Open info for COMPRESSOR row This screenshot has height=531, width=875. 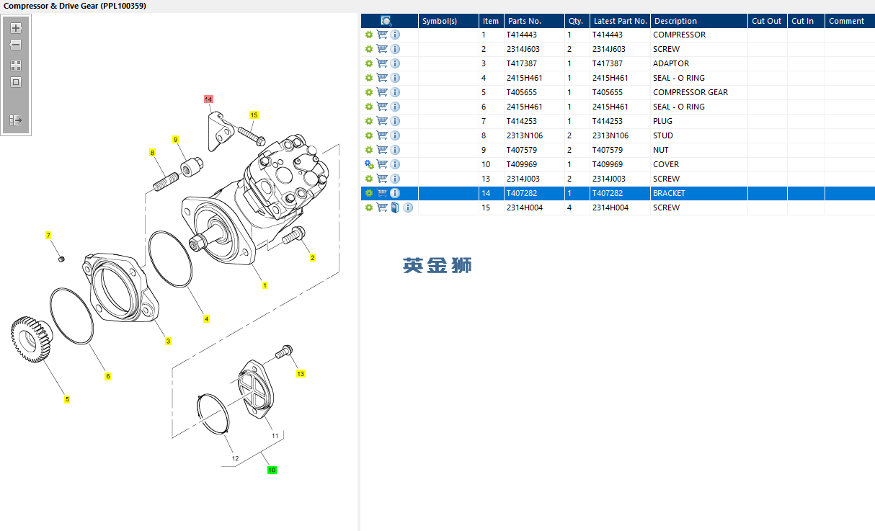[395, 35]
